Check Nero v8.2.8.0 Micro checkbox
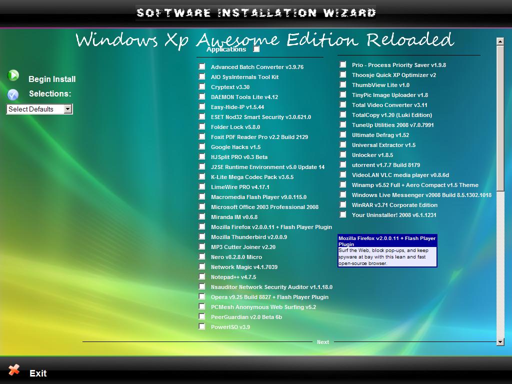The width and height of the screenshot is (512, 384). tap(202, 256)
